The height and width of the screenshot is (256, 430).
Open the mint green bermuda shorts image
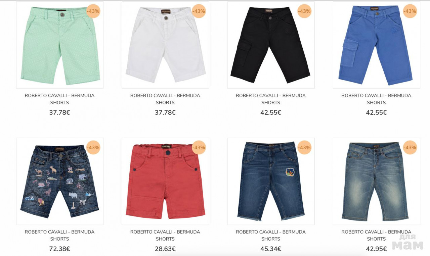point(60,45)
